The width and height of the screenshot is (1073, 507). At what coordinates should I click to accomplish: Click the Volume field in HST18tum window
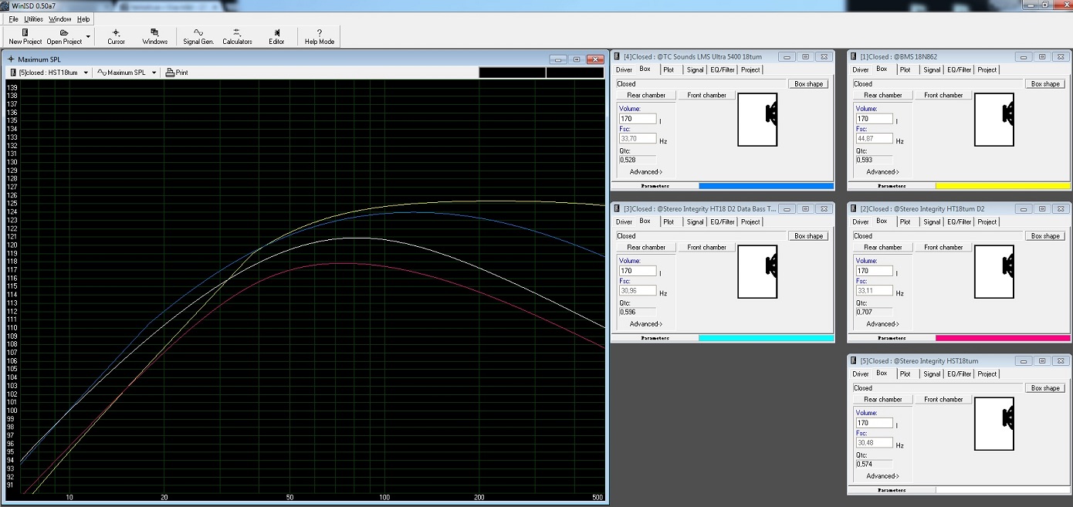[x=875, y=423]
